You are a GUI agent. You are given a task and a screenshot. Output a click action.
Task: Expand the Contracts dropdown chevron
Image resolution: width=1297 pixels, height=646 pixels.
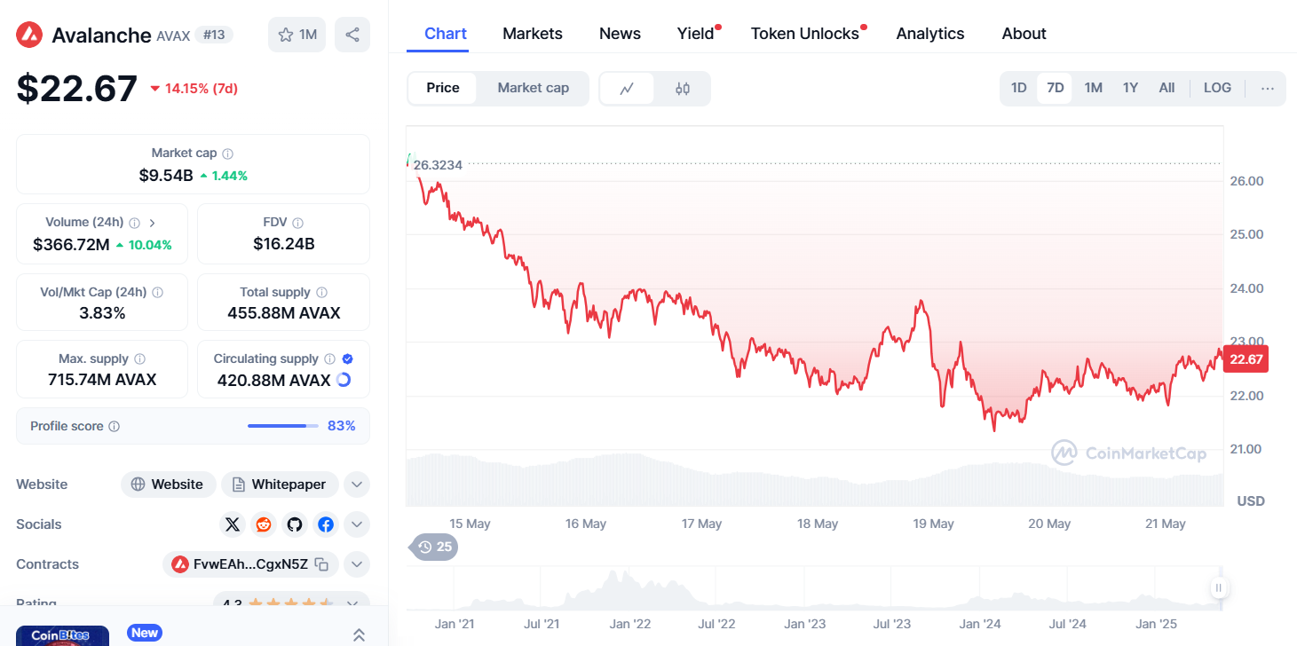click(x=356, y=564)
